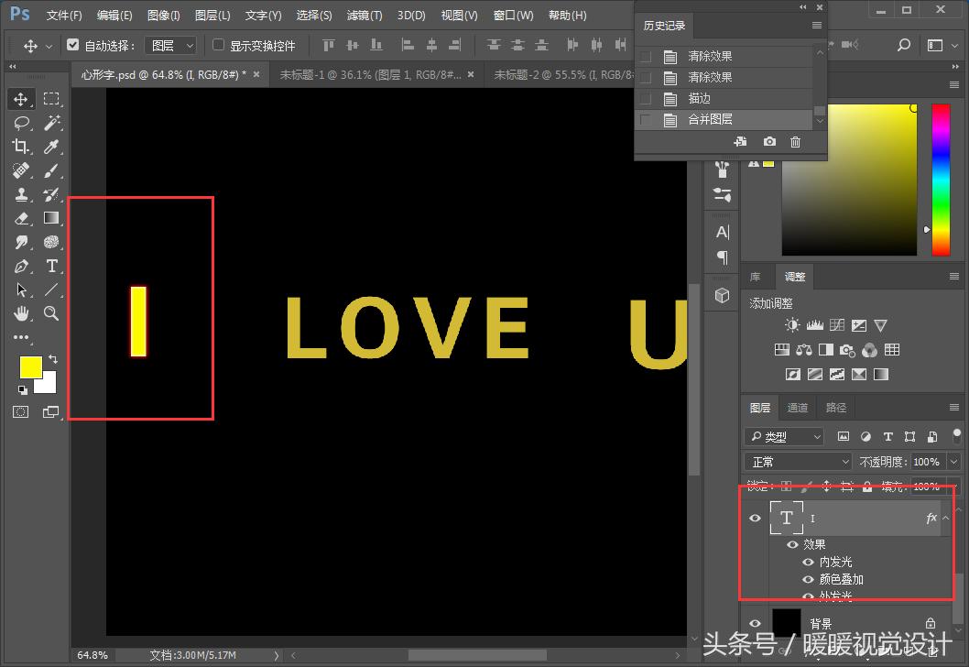Viewport: 969px width, 667px height.
Task: Select the Horizontal Type tool
Action: [51, 266]
